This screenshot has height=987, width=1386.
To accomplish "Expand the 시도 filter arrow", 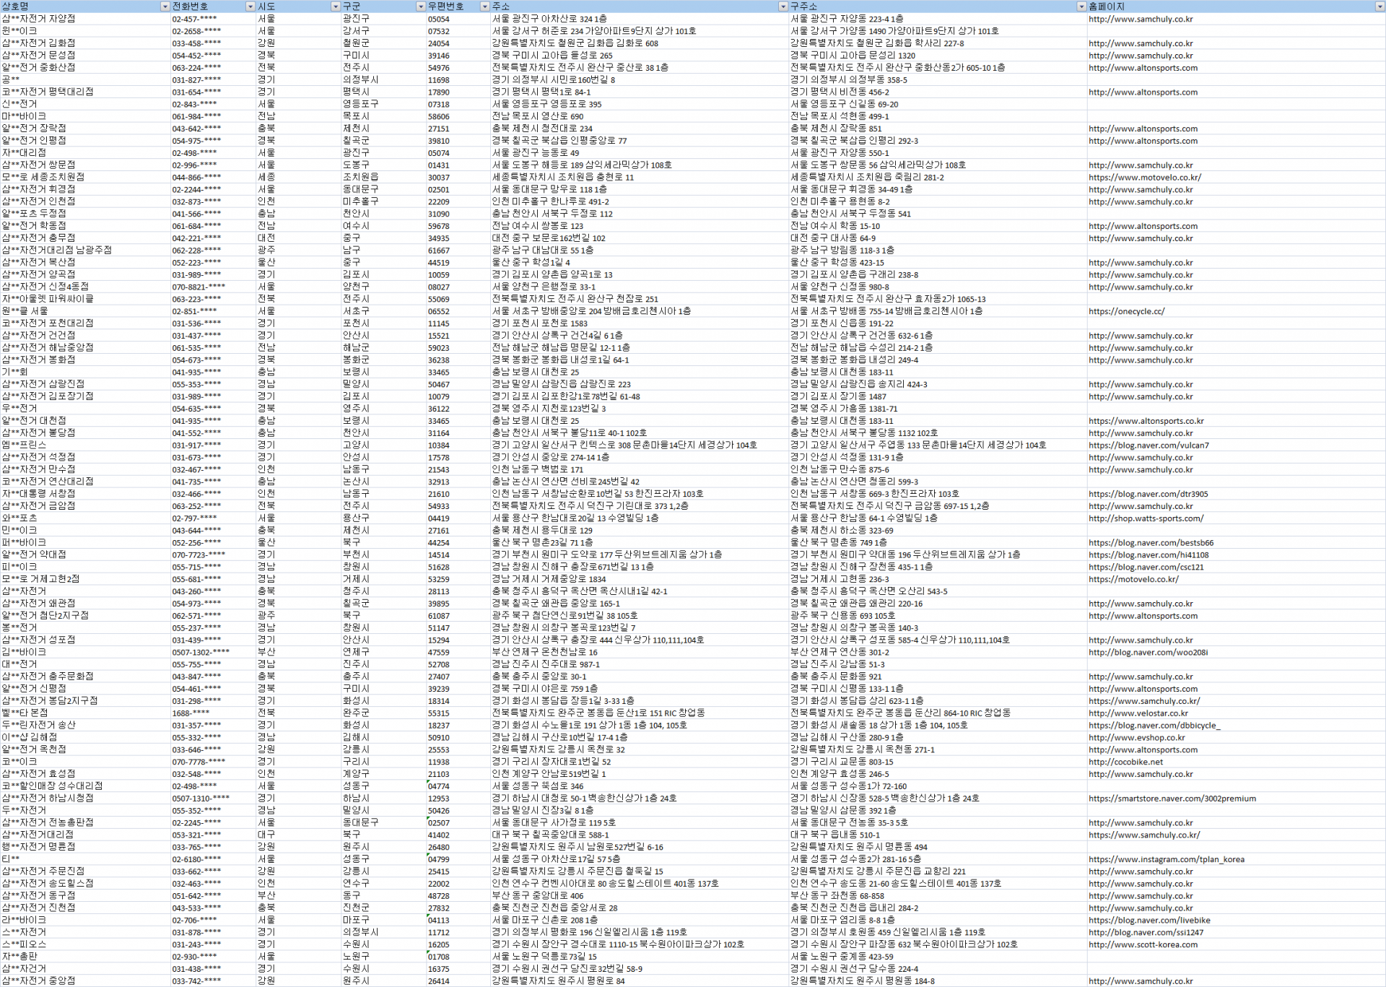I will pos(335,6).
